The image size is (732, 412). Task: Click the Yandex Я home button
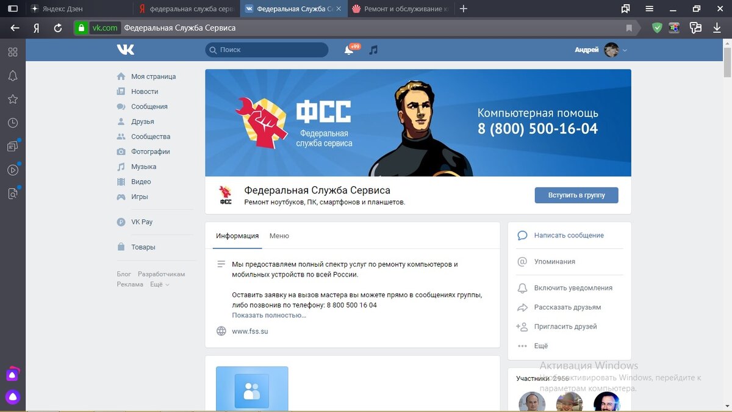pos(37,28)
